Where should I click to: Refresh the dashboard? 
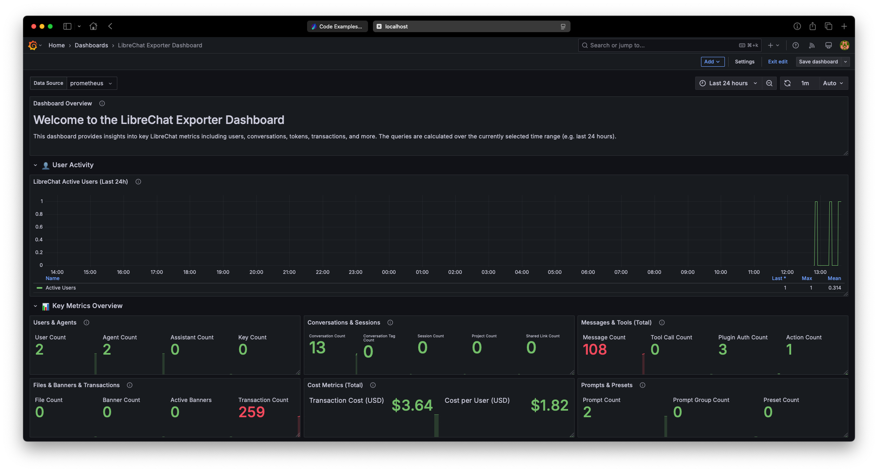787,83
